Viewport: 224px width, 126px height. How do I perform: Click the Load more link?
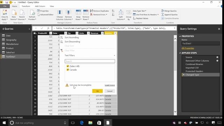click(x=110, y=85)
